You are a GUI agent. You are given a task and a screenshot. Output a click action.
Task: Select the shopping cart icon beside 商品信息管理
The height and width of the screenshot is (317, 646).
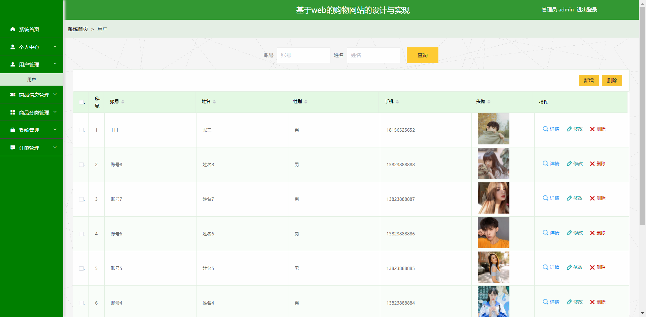click(13, 95)
